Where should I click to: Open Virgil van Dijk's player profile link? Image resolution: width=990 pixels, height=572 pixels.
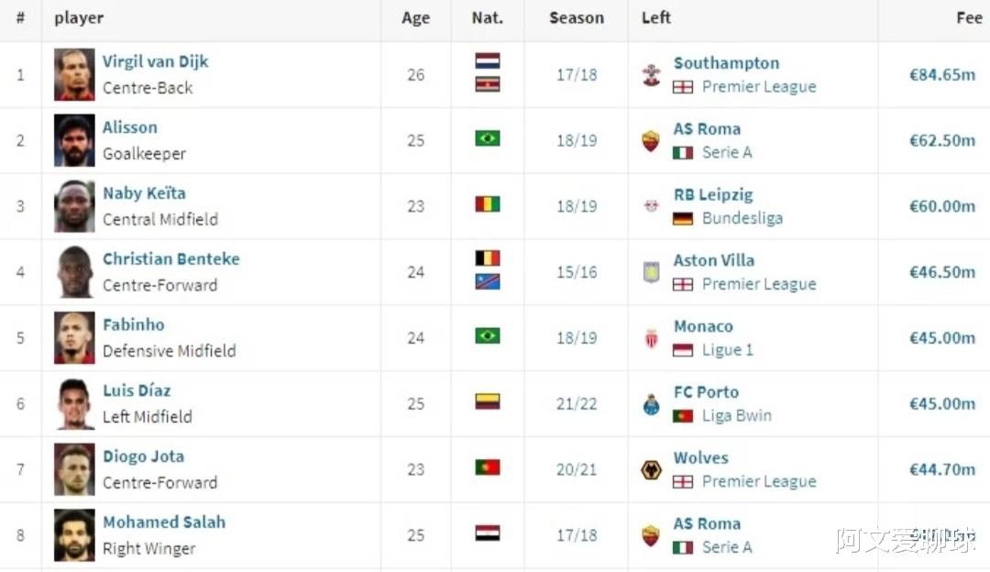tap(155, 61)
